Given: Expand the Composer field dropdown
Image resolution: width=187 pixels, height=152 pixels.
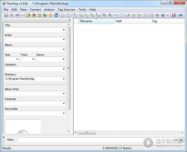Looking at the screenshot, I should pos(64,103).
